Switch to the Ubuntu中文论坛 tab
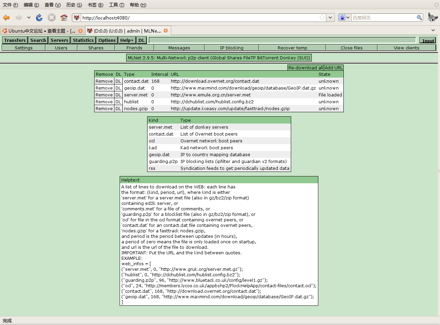This screenshot has width=440, height=325. [42, 31]
